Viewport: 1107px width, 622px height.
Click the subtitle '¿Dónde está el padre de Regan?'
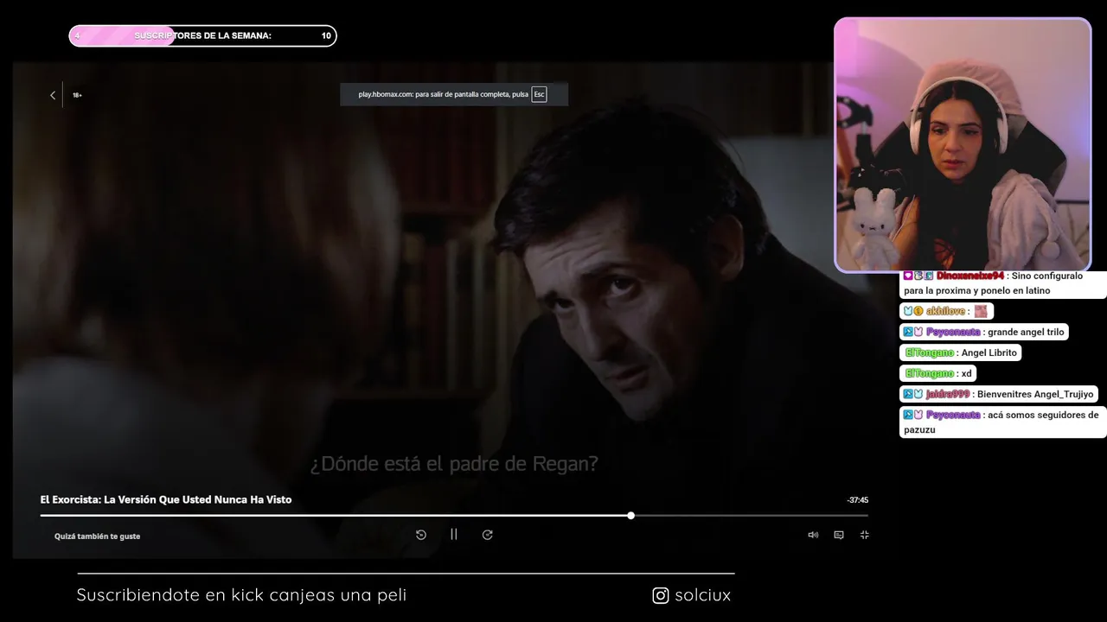pos(454,464)
